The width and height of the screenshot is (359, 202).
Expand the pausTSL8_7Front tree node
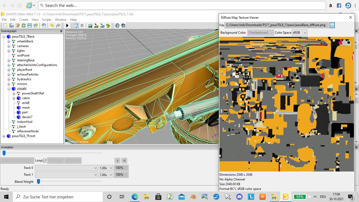[4, 136]
